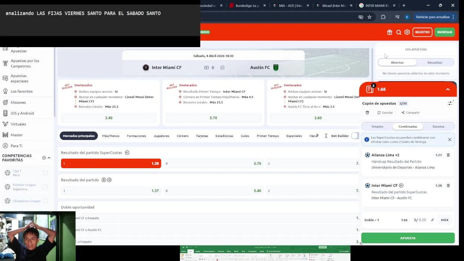Check the Liga 1 Perú checkbox
This screenshot has height=261, width=464.
pyautogui.click(x=45, y=173)
